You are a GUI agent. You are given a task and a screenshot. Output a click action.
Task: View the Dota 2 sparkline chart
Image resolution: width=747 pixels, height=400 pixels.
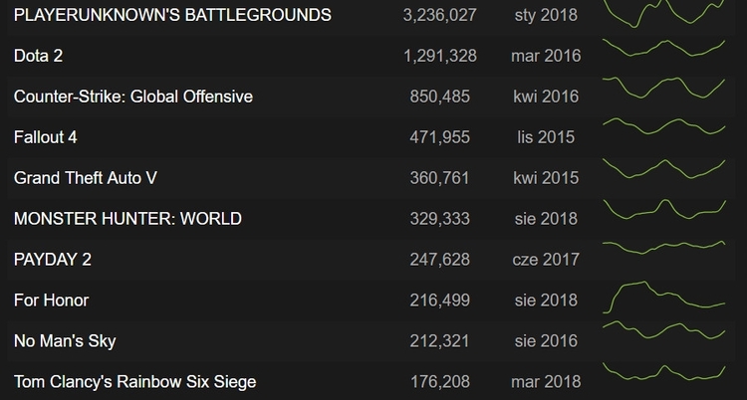click(664, 48)
